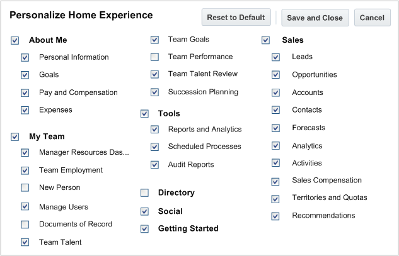Enable Team Performance checkbox

click(x=154, y=57)
